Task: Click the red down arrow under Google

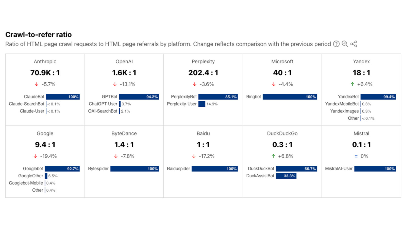Action: (x=35, y=156)
